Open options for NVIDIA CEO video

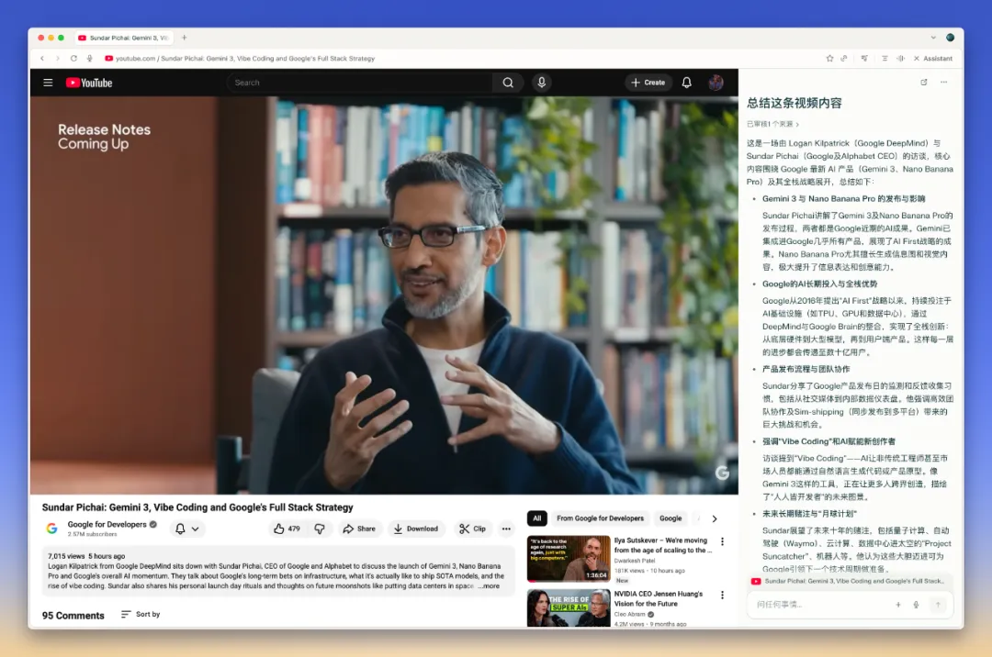point(722,596)
